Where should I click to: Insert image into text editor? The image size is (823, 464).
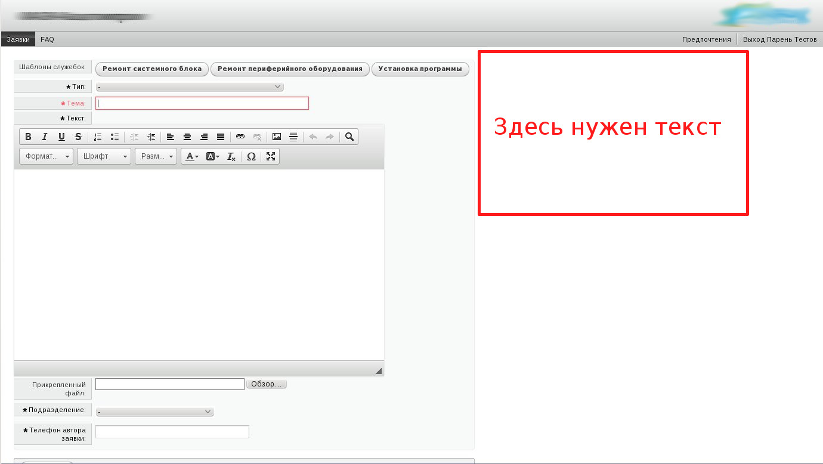(x=277, y=137)
